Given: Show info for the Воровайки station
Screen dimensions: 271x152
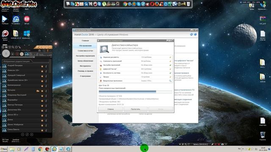Looking at the screenshot, I should click(x=46, y=101).
